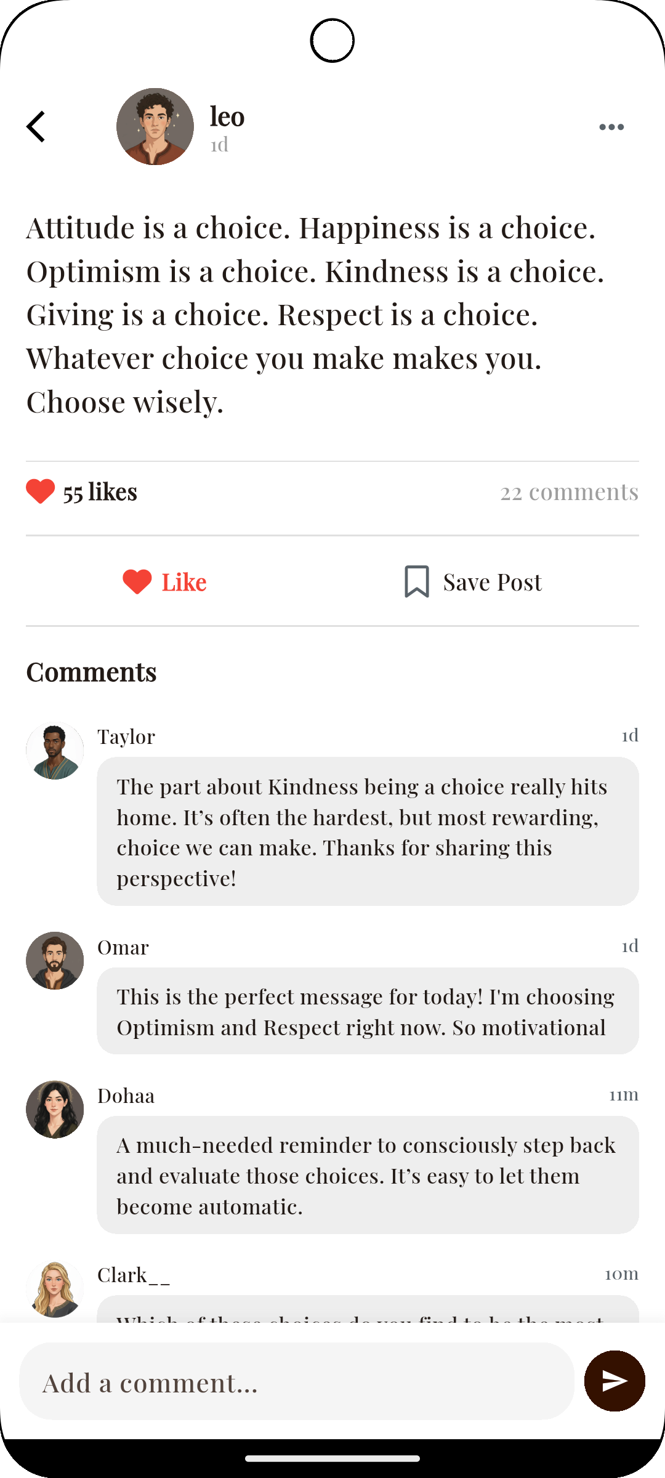Open leo's profile picture
Screen dimensions: 665x1478
tap(155, 127)
